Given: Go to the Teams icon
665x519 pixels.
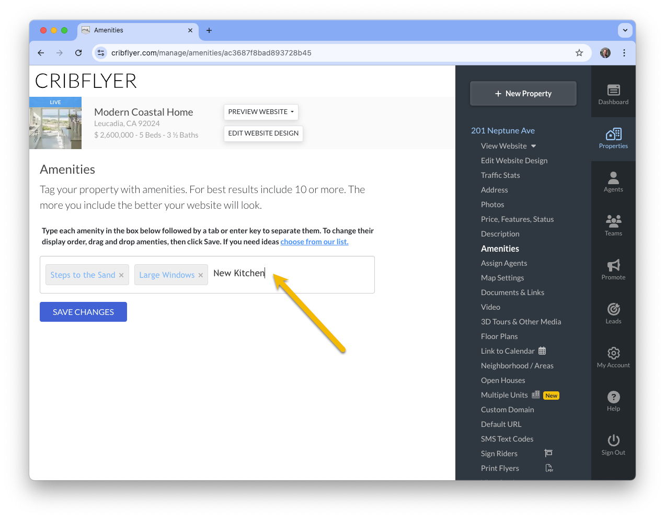Looking at the screenshot, I should click(613, 220).
